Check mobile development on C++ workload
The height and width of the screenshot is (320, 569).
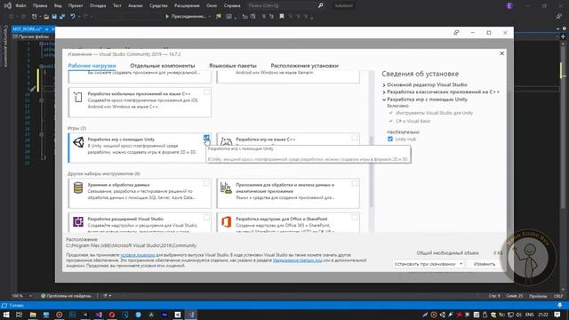coord(206,92)
